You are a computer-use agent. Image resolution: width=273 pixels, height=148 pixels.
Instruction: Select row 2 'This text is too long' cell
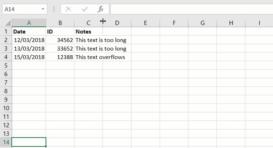pos(88,40)
